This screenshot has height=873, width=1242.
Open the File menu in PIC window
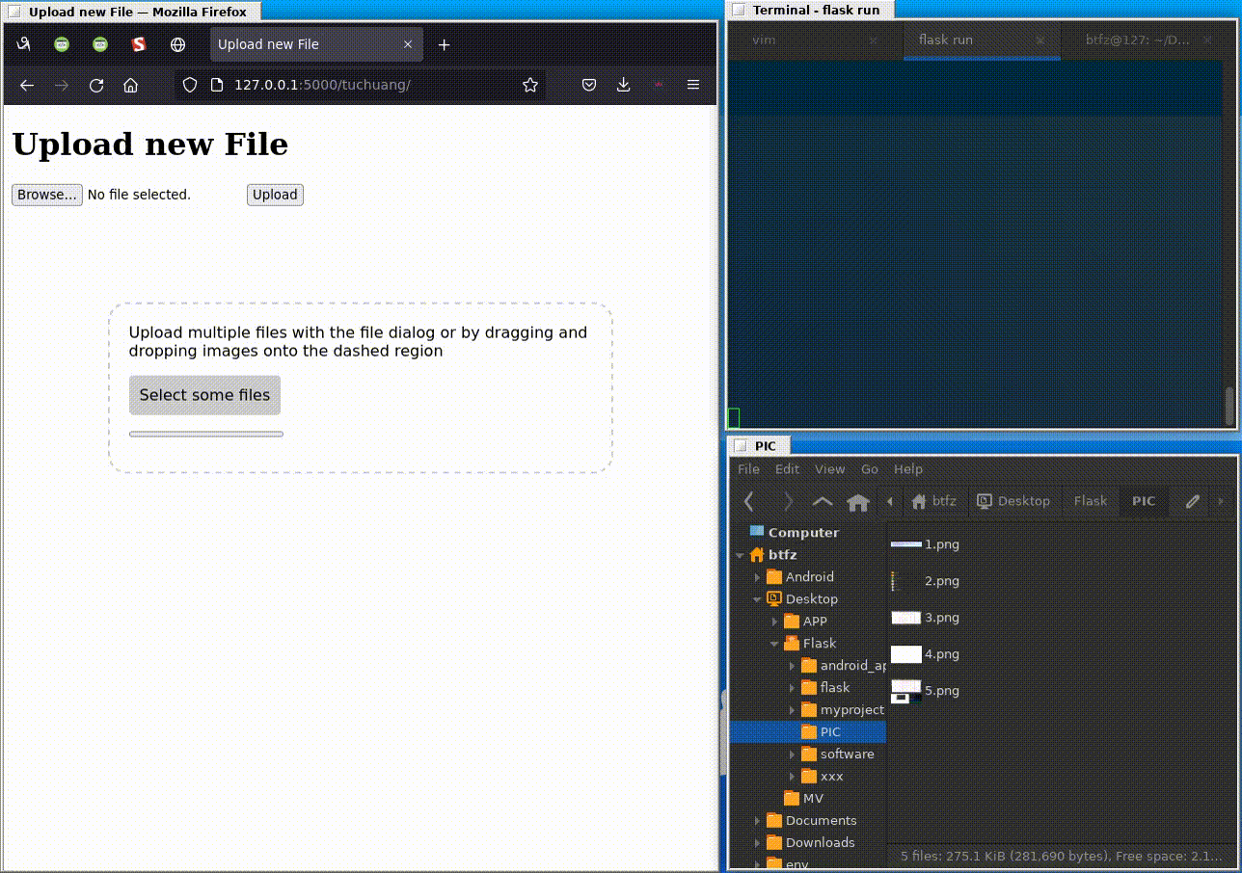tap(748, 469)
